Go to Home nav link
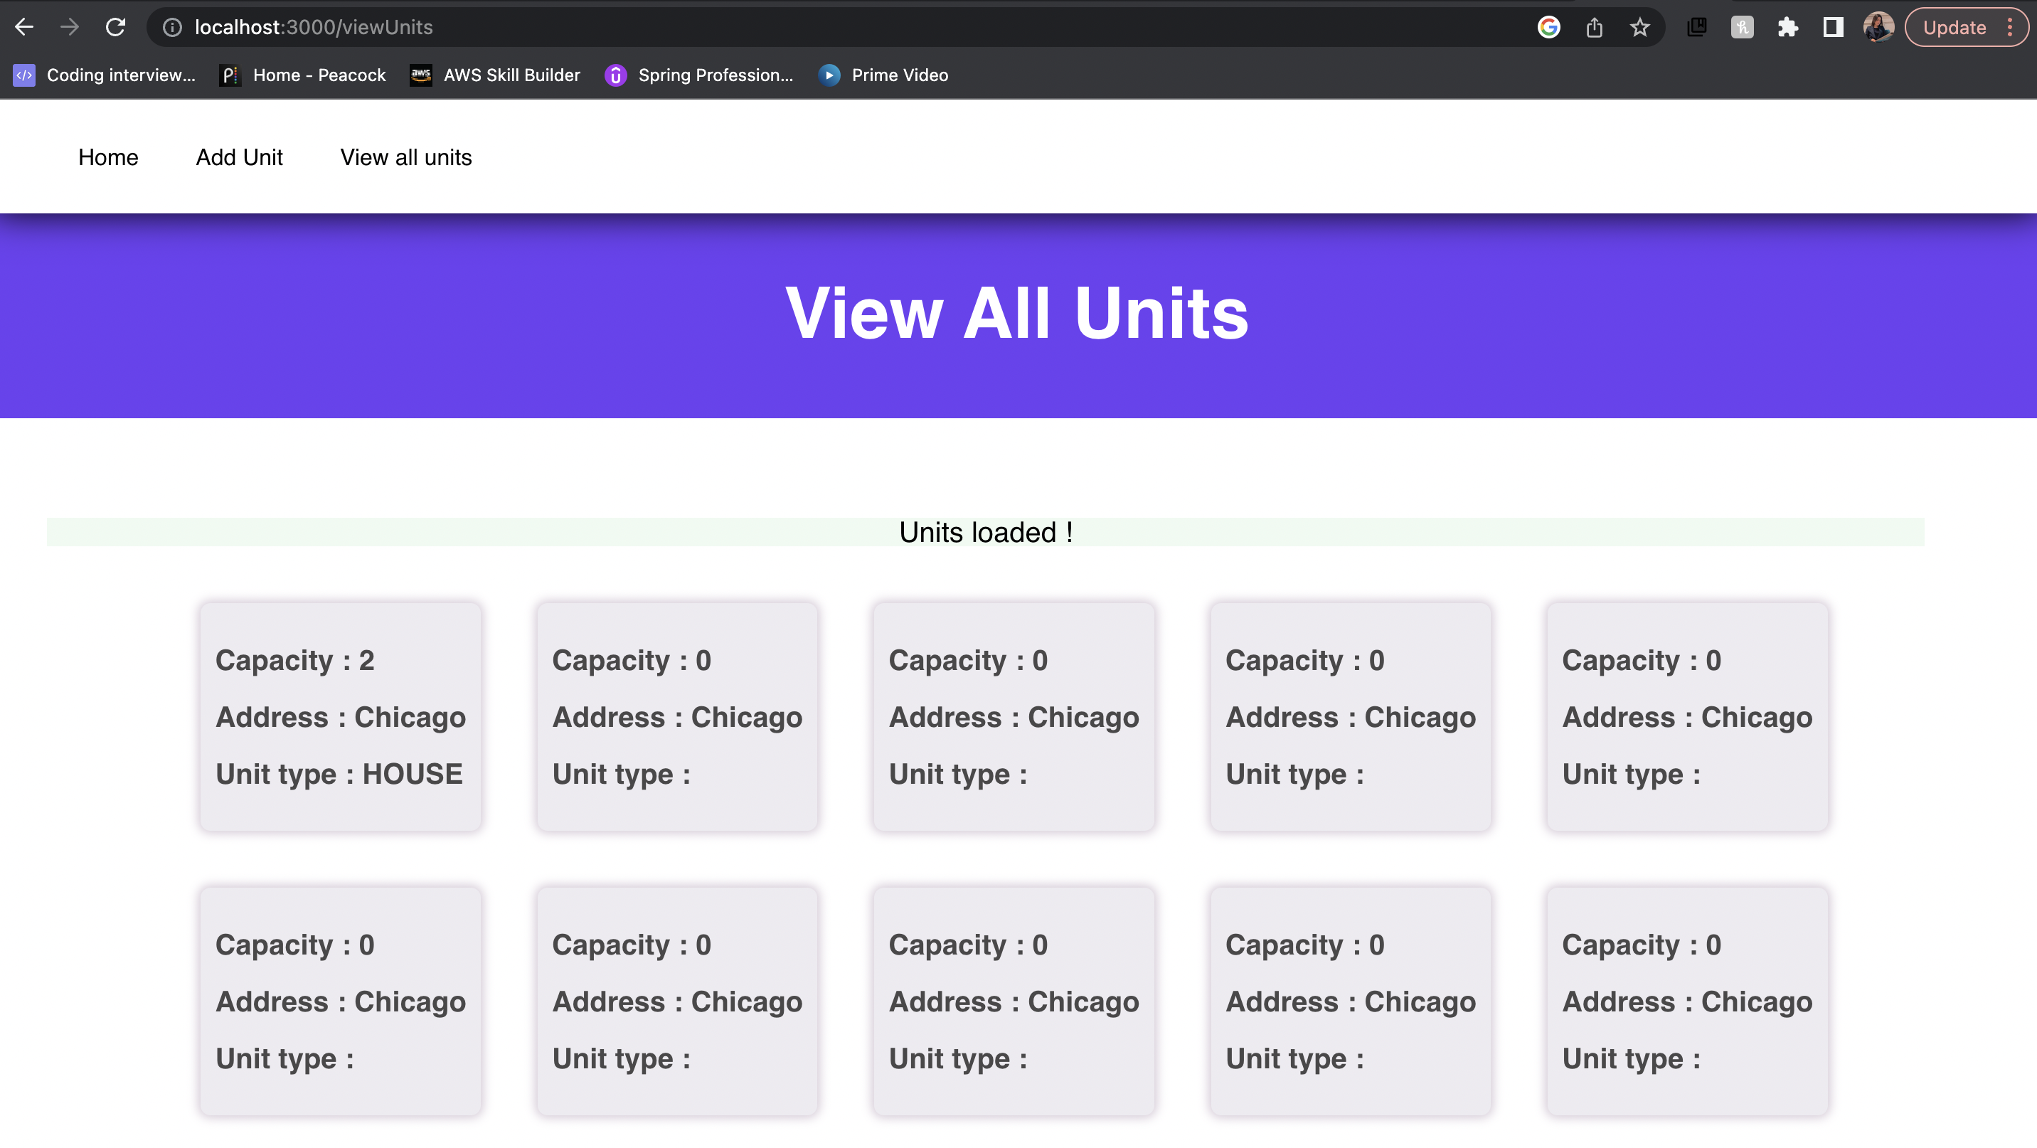The image size is (2037, 1148). point(108,157)
